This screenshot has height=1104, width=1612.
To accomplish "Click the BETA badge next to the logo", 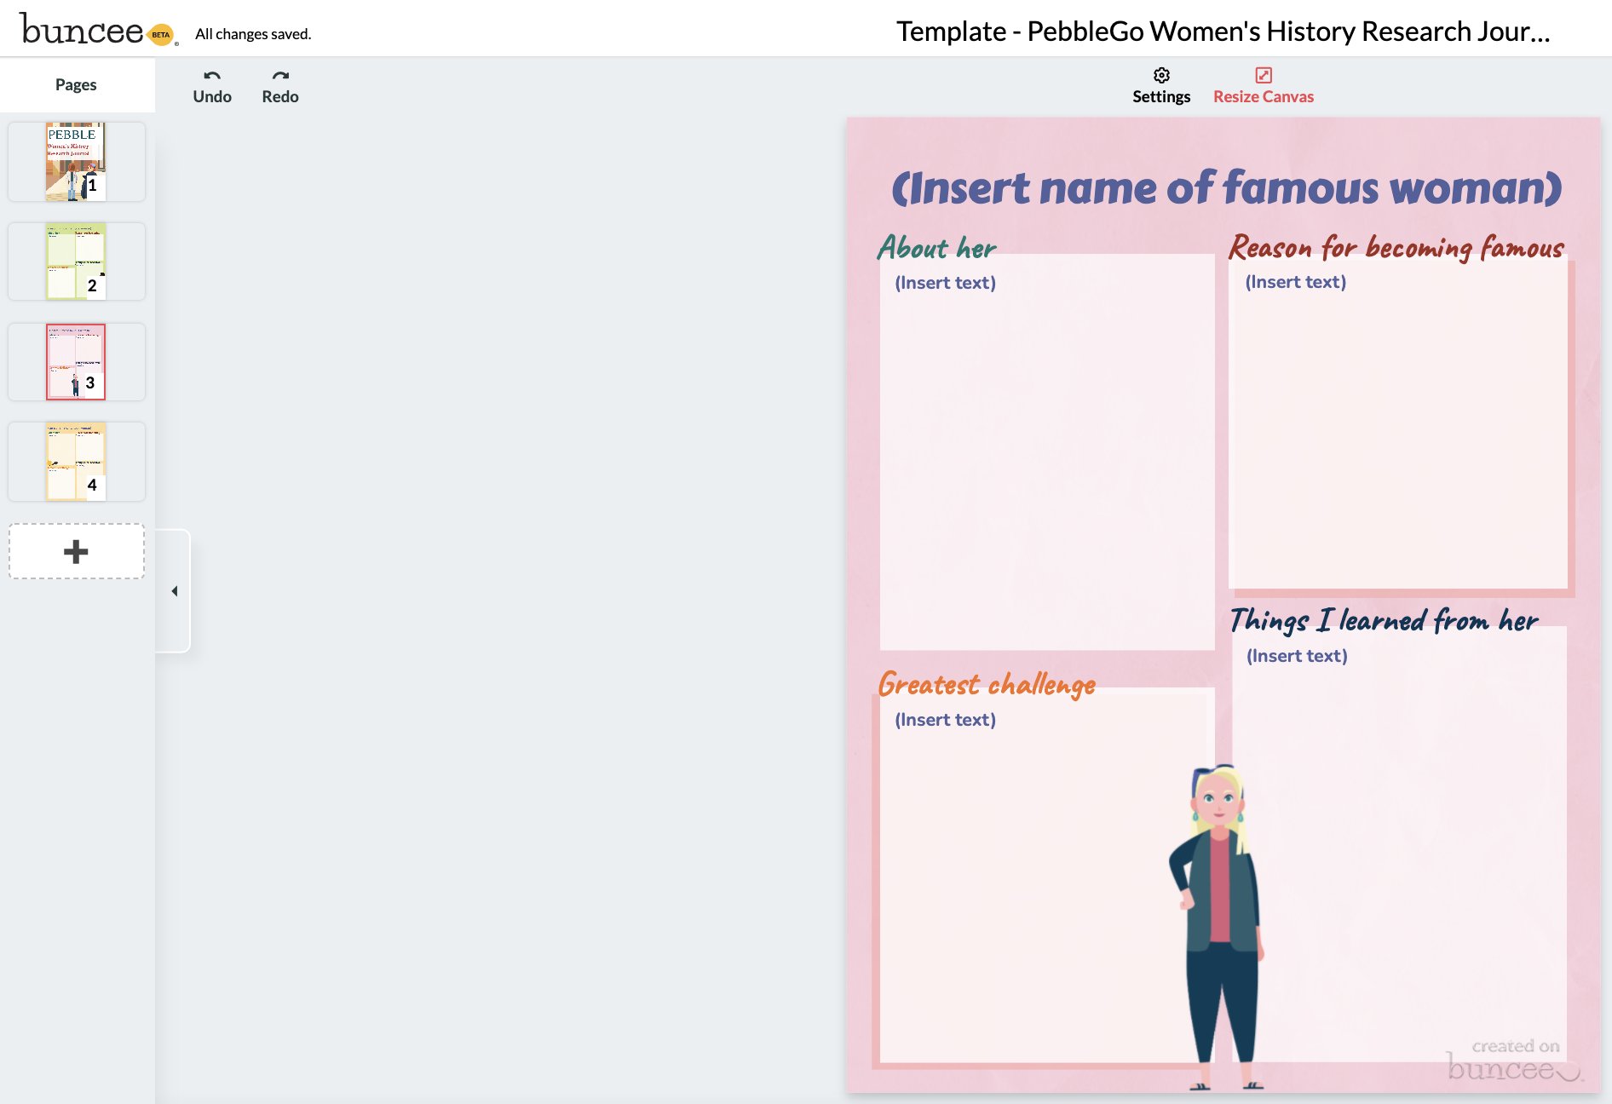I will pyautogui.click(x=158, y=36).
